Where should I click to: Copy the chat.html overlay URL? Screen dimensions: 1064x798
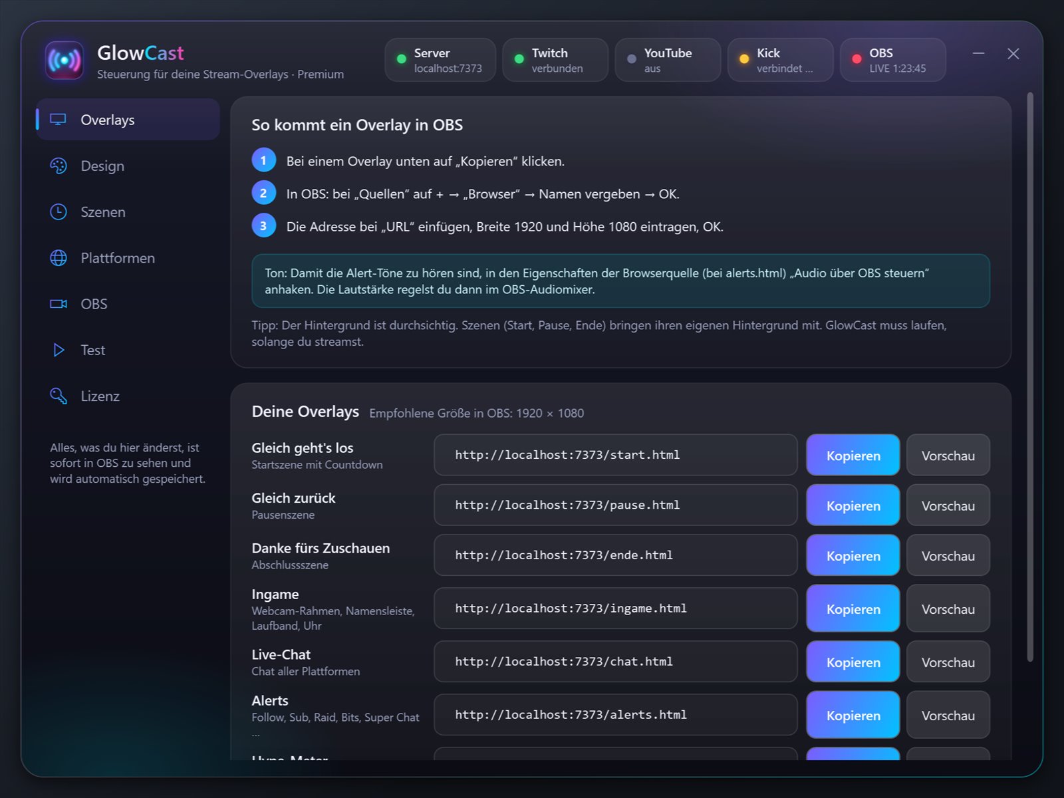(x=853, y=662)
